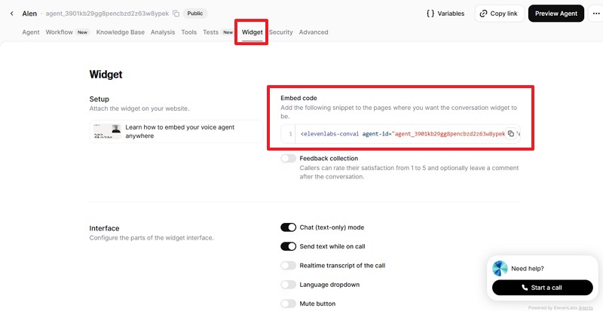
Task: Click the back arrow beside Alen
Action: point(11,14)
